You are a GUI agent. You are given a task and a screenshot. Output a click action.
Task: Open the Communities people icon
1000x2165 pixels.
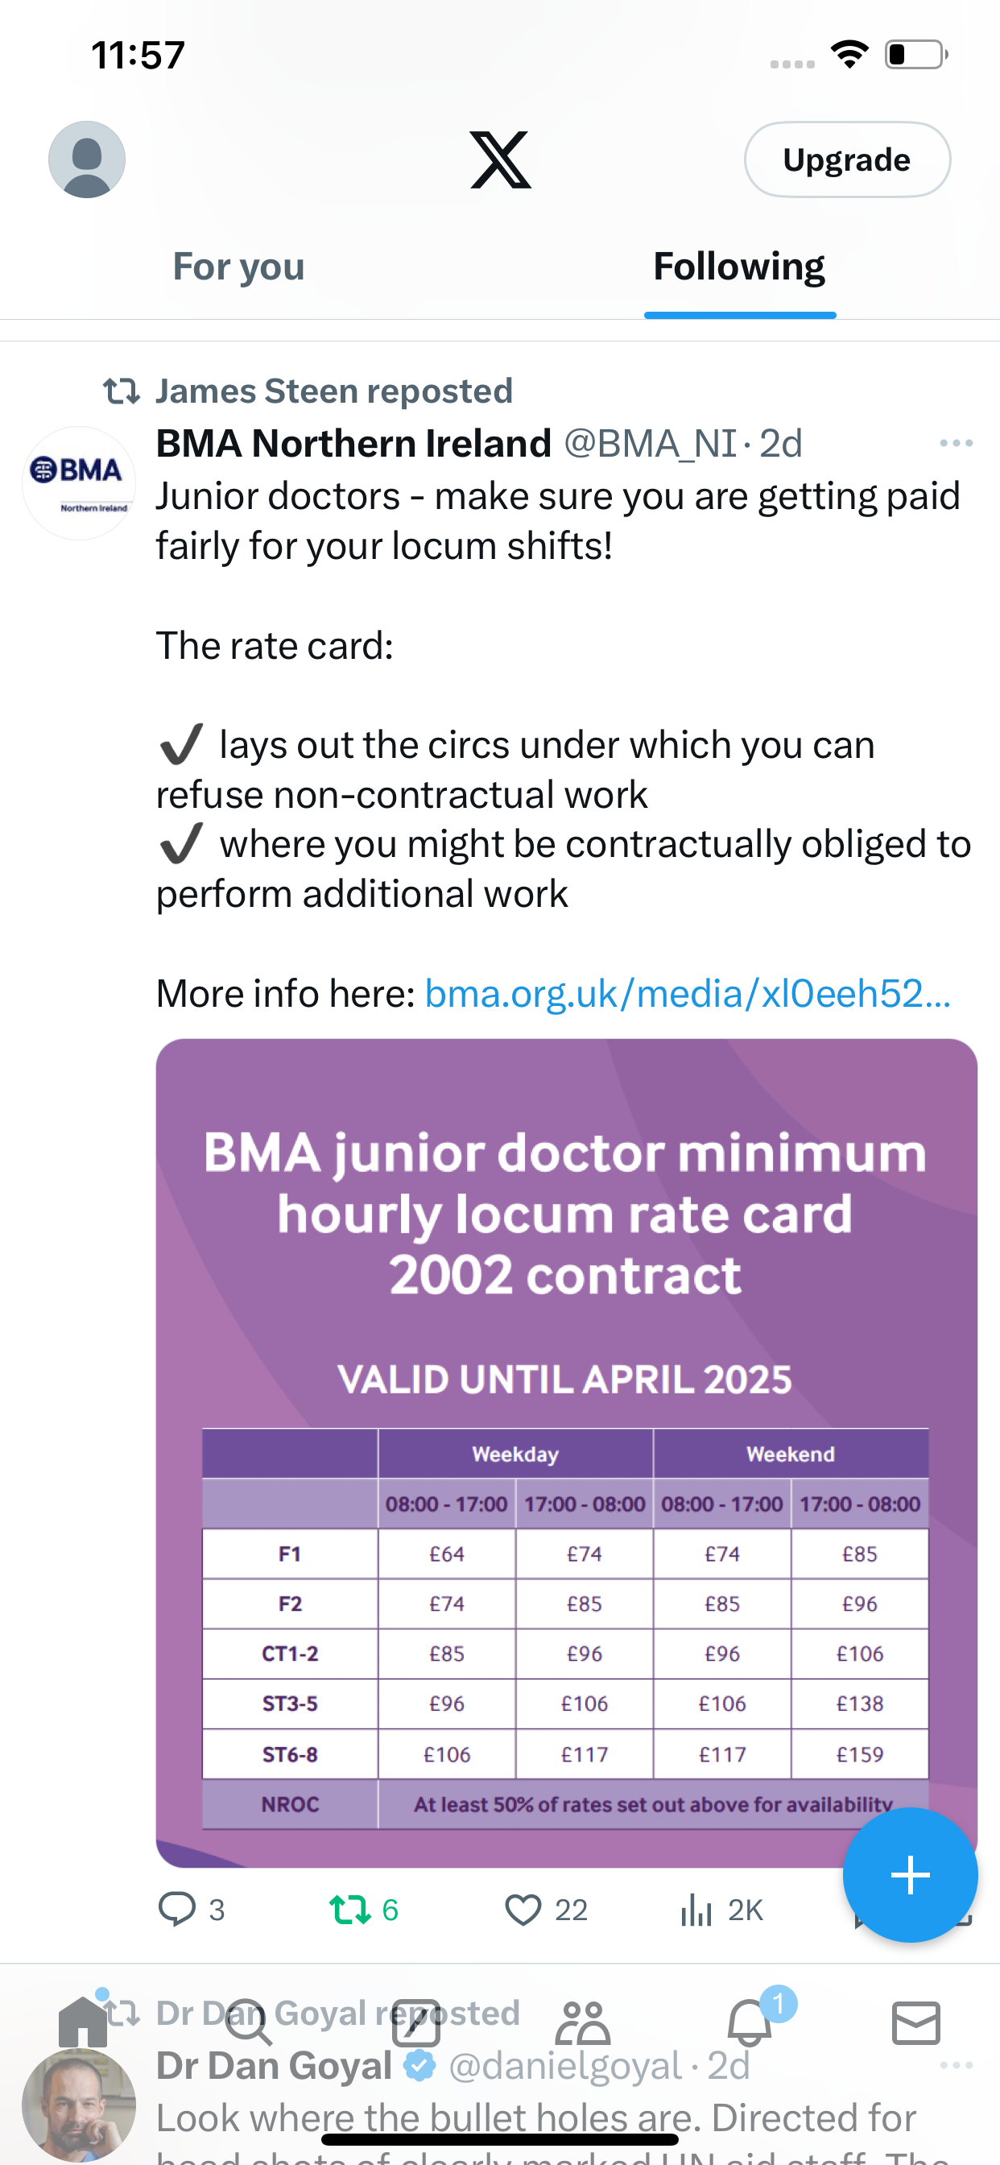[582, 2022]
